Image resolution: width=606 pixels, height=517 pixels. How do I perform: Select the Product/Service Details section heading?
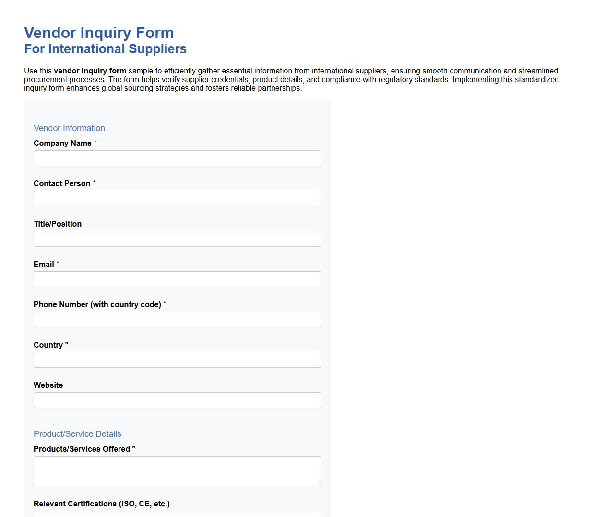pyautogui.click(x=77, y=434)
